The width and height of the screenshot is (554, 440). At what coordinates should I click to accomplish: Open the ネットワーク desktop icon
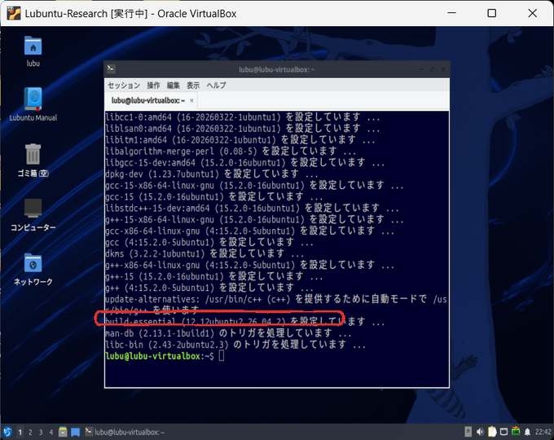coord(33,269)
